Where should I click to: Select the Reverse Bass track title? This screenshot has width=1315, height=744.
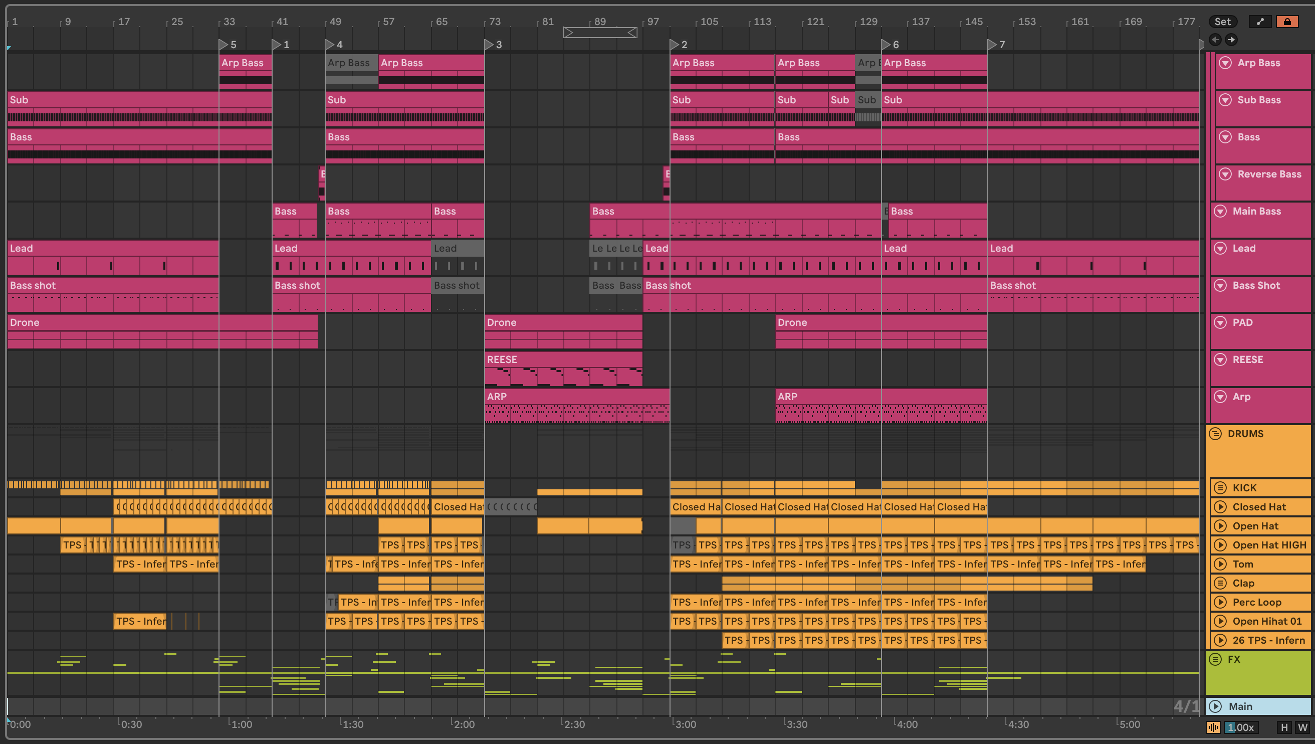tap(1269, 174)
